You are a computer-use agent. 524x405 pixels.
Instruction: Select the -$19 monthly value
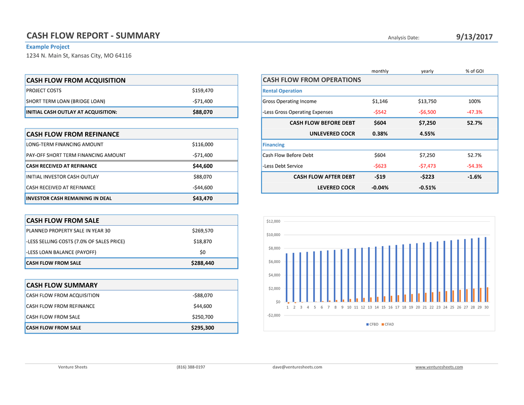[x=380, y=177]
